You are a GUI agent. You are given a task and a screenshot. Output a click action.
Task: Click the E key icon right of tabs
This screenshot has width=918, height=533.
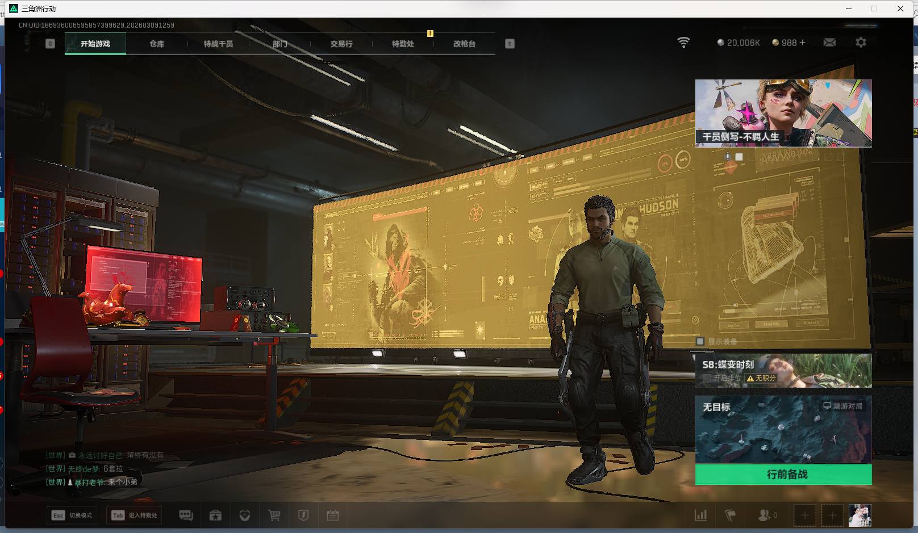(510, 44)
